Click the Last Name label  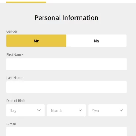(14, 78)
